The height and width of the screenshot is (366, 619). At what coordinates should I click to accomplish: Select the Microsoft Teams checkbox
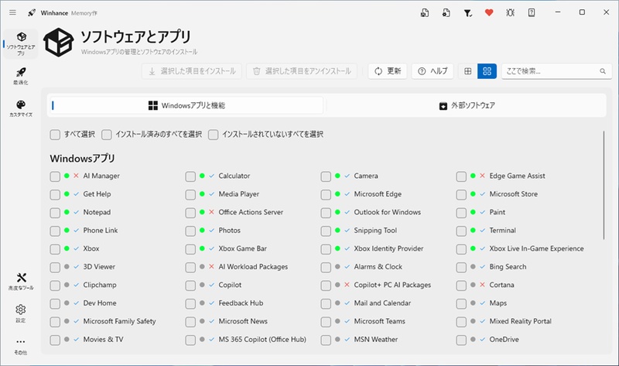tap(326, 321)
